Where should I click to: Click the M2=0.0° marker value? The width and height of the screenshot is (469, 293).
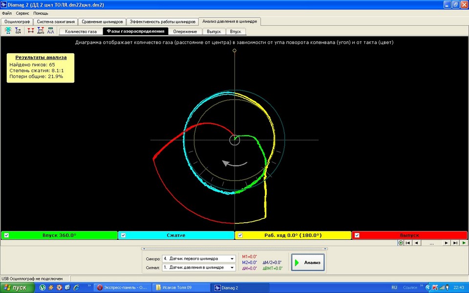pyautogui.click(x=250, y=263)
